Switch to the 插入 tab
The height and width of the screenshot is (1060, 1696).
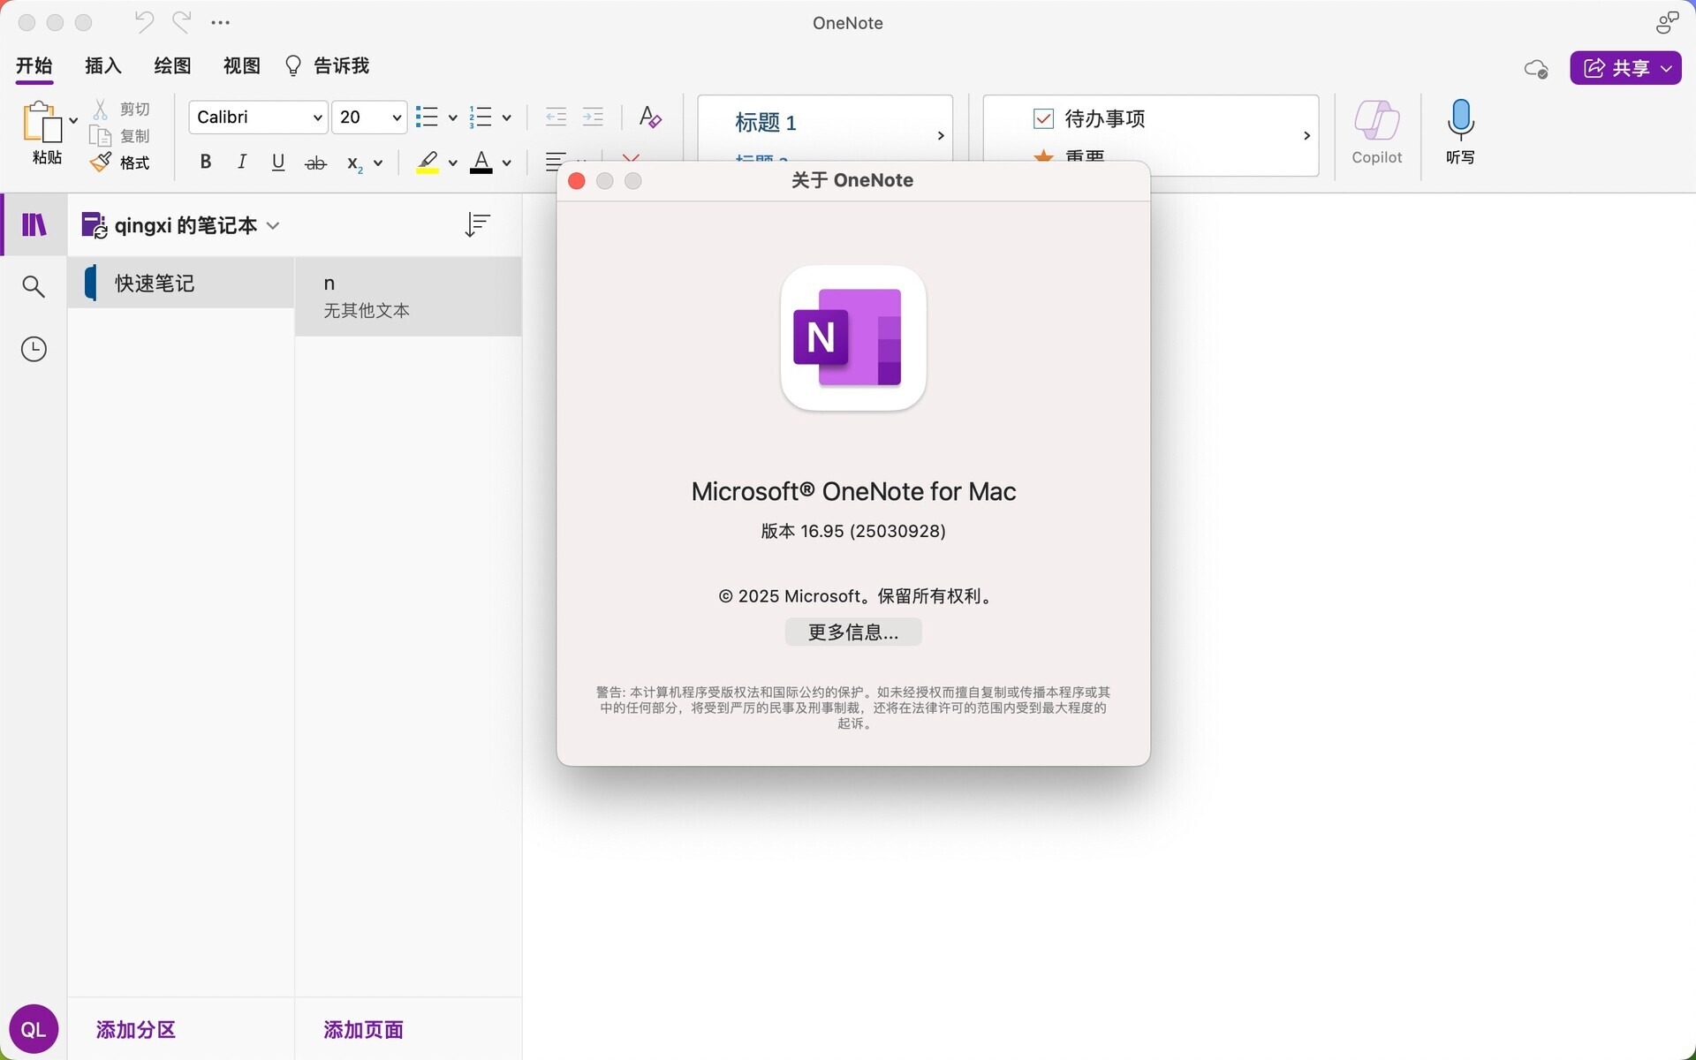click(x=103, y=65)
